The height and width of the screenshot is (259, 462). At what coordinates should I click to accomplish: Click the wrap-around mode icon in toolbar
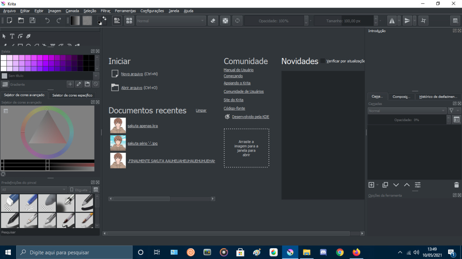tap(423, 21)
